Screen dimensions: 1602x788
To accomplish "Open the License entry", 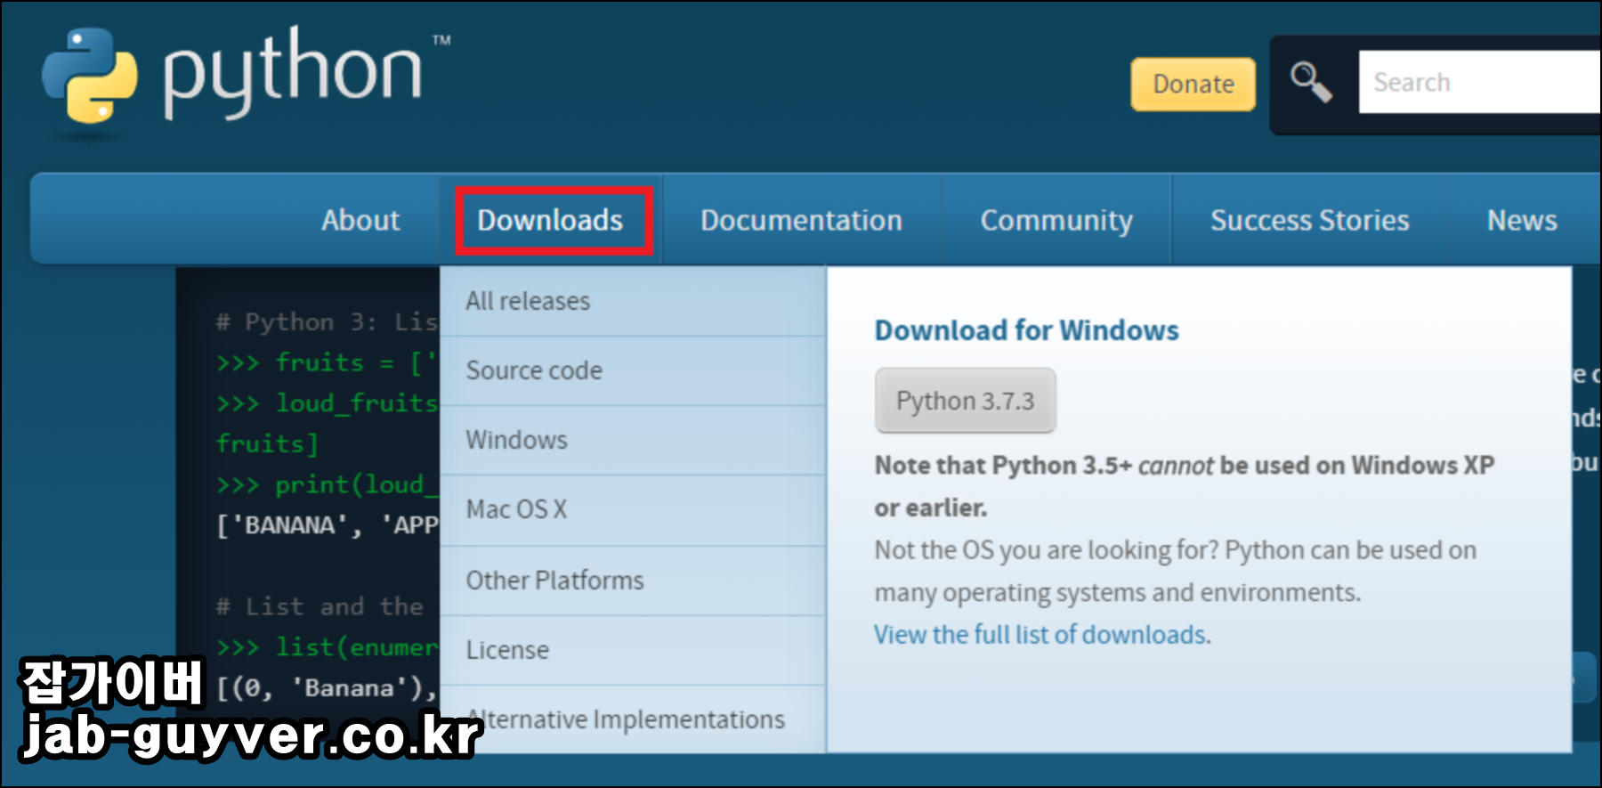I will (633, 650).
